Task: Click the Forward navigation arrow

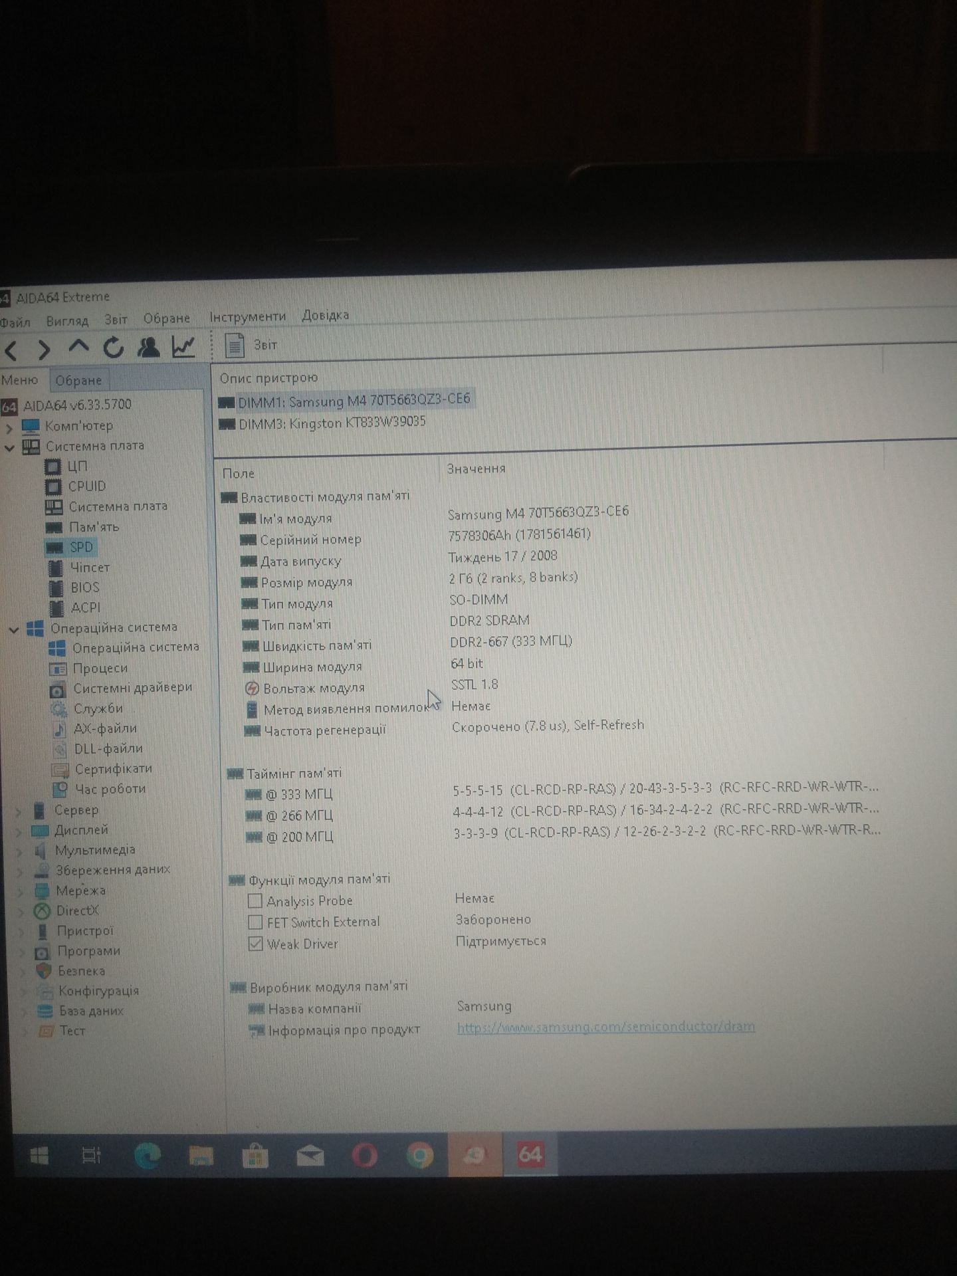Action: (x=44, y=349)
